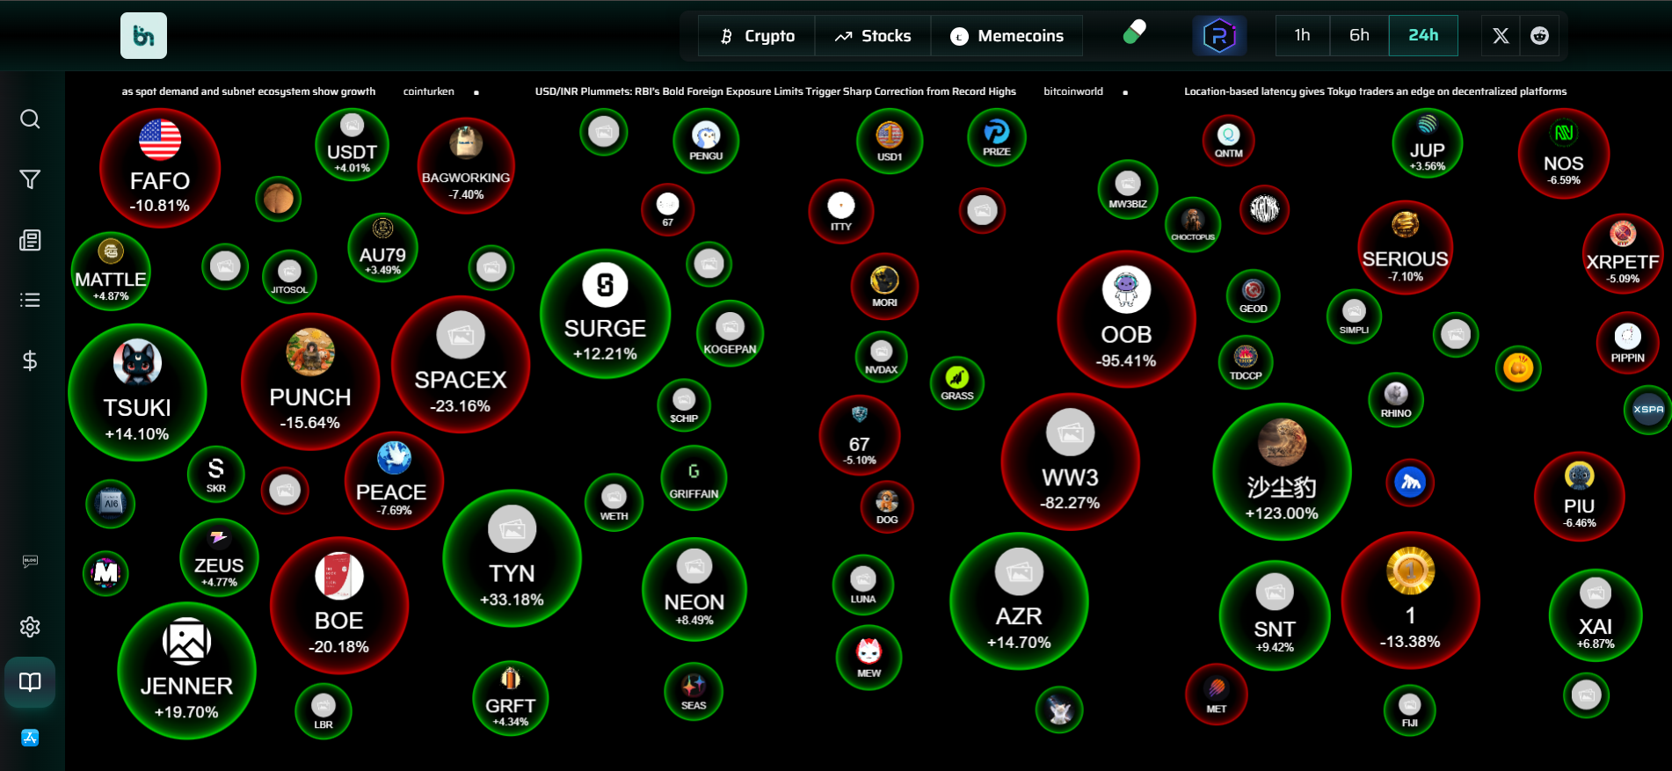
Task: Click the OOB -95.41% bubble
Action: pyautogui.click(x=1126, y=320)
